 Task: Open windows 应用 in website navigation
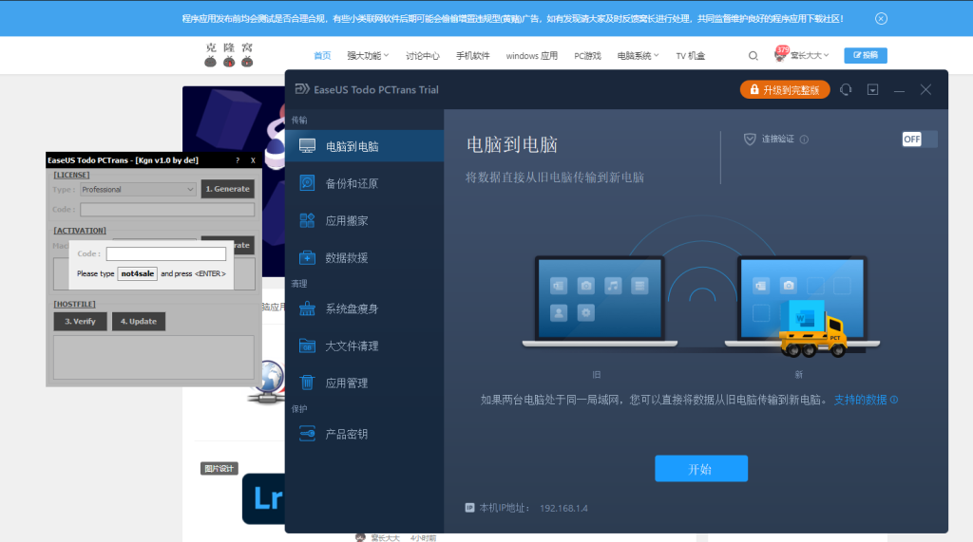[532, 56]
